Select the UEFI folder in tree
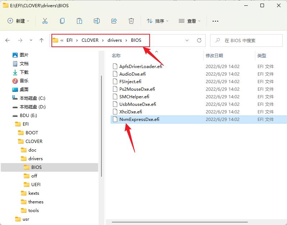 pyautogui.click(x=36, y=184)
